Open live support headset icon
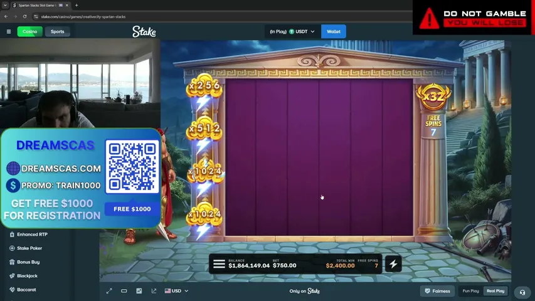 click(522, 292)
